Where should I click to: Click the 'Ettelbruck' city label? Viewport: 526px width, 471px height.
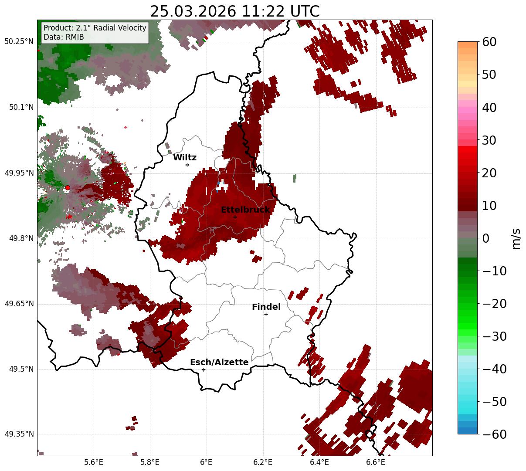click(x=245, y=210)
